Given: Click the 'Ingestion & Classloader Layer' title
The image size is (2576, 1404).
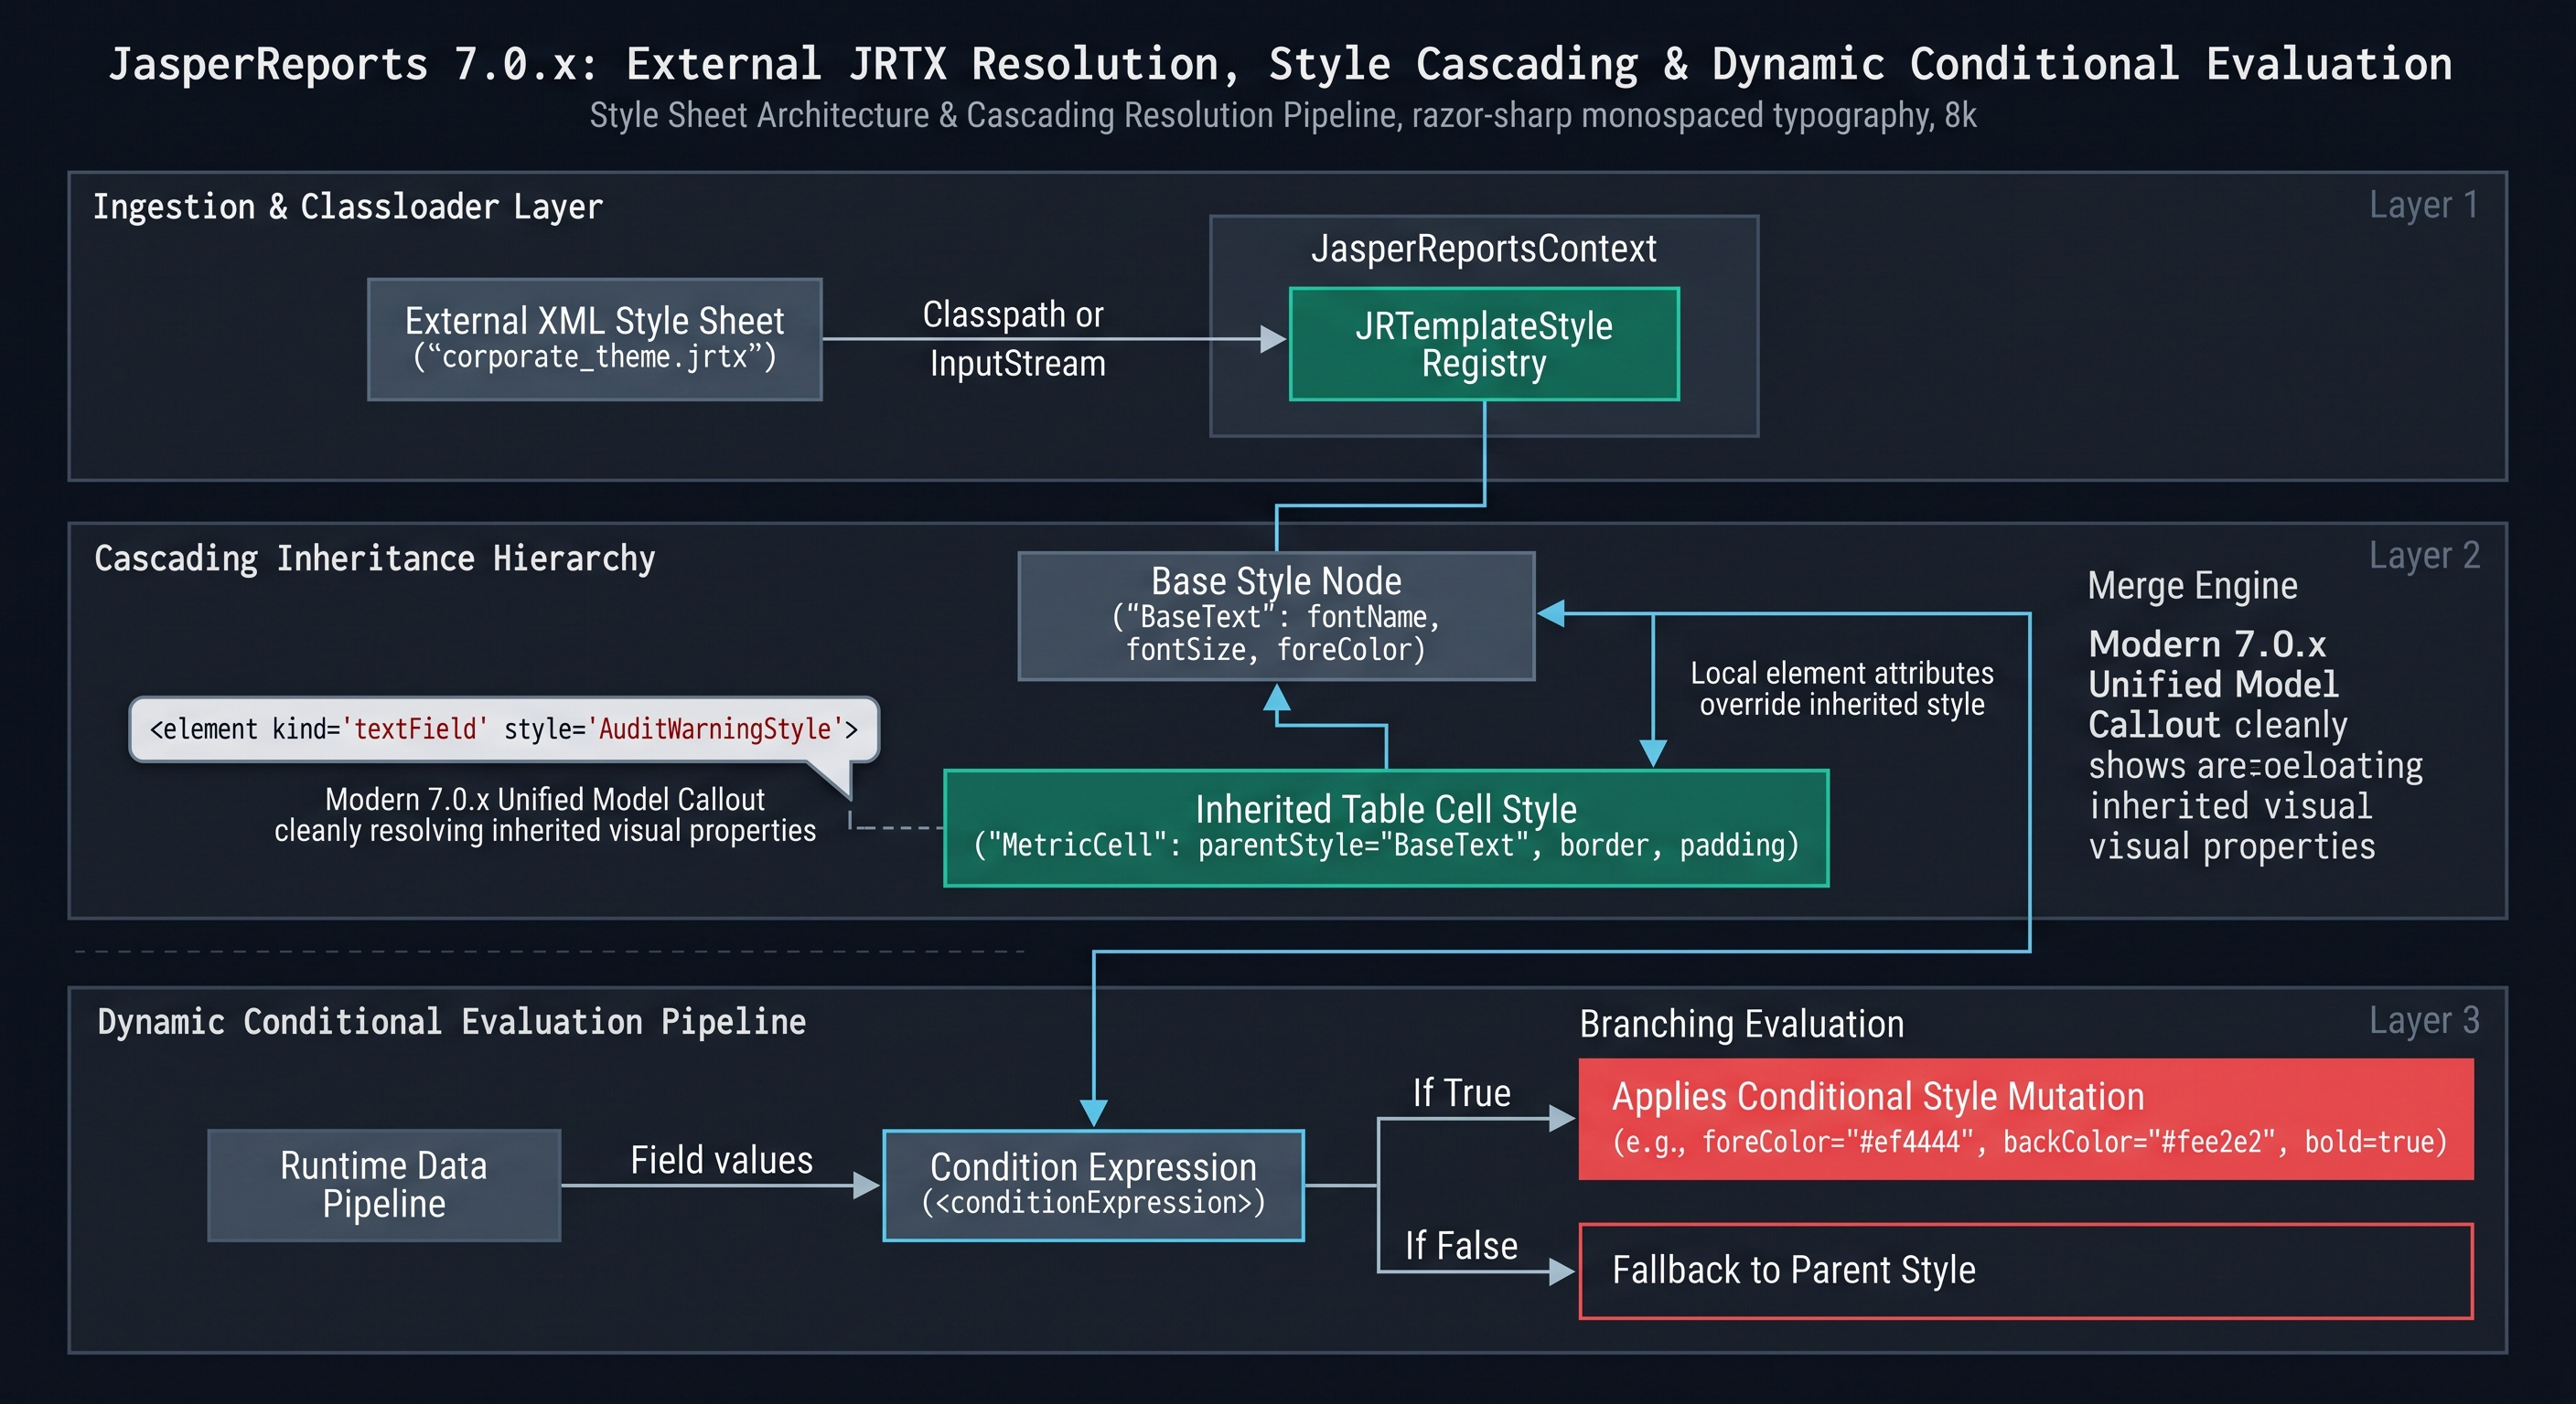Looking at the screenshot, I should (348, 207).
